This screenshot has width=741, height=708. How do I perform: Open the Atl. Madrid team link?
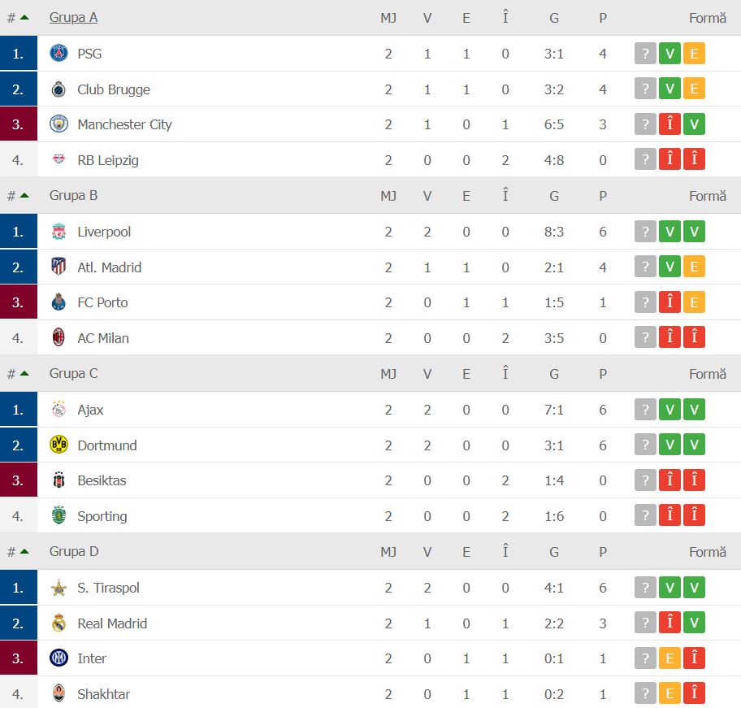(108, 267)
